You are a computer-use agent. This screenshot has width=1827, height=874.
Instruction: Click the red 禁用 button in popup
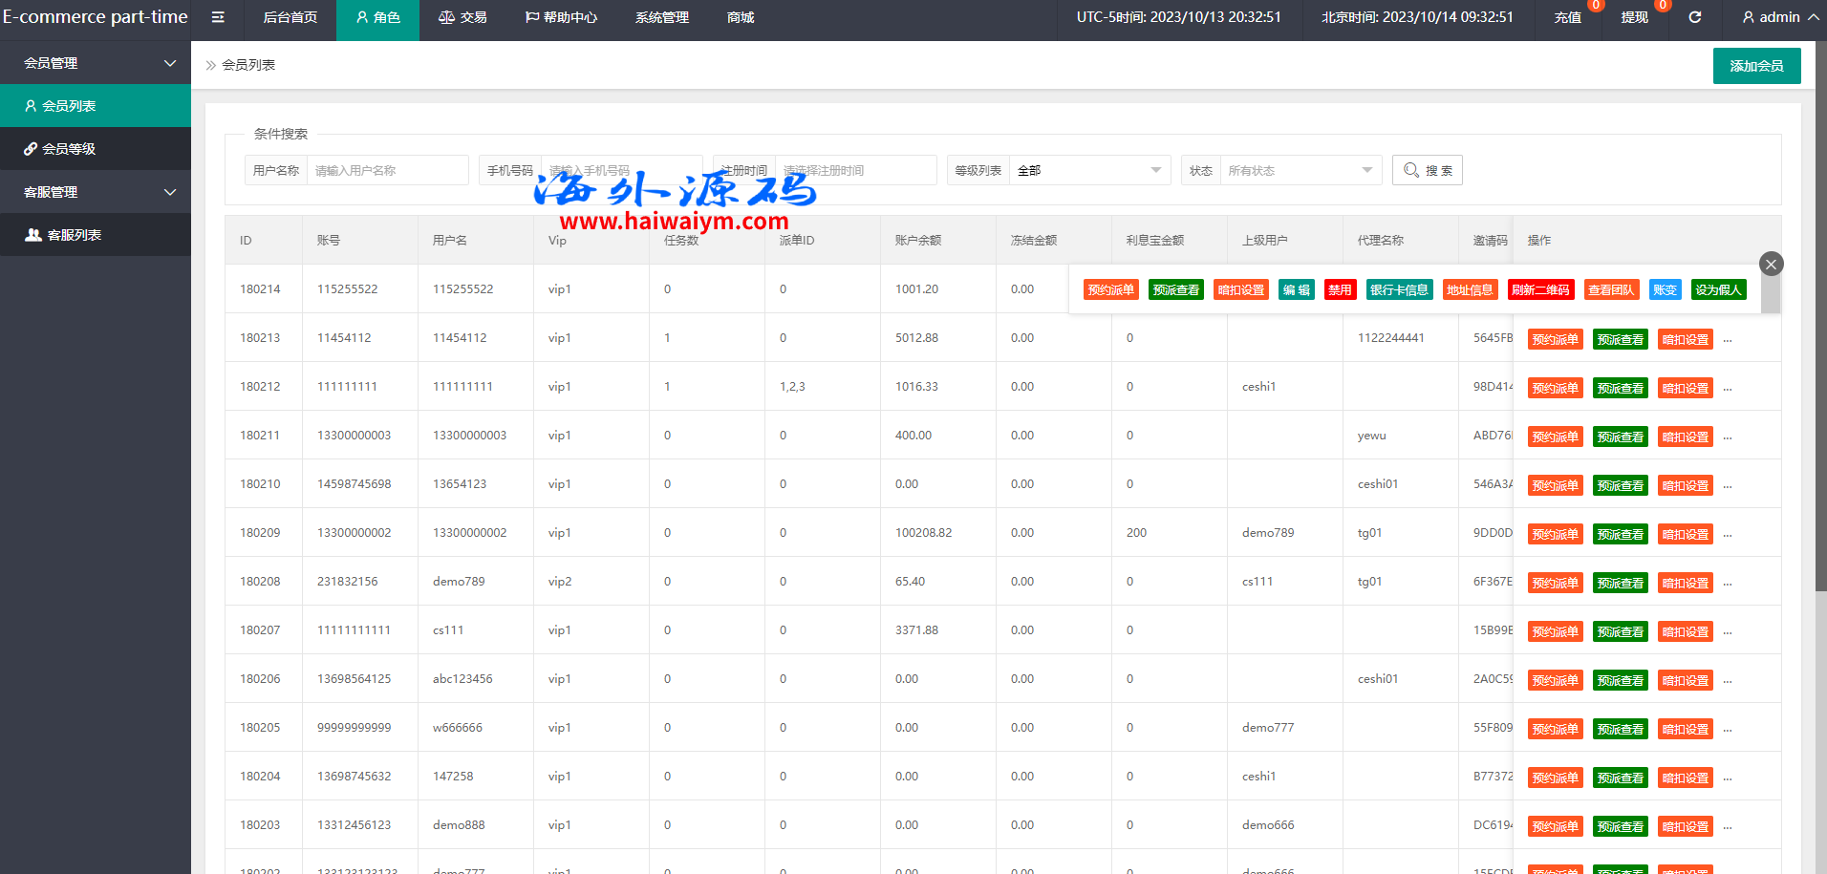pos(1340,289)
